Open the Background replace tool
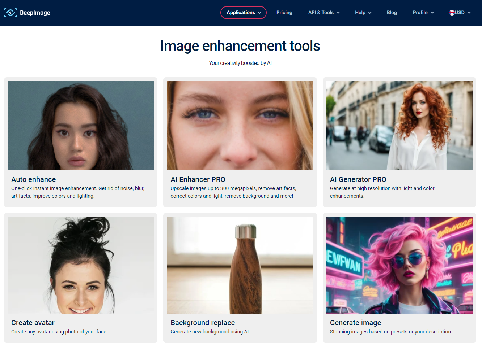Image resolution: width=482 pixels, height=345 pixels. pos(203,323)
